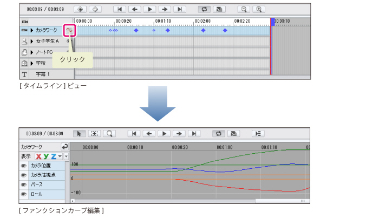The width and height of the screenshot is (379, 219).
Task: Choose the range selection tool in curve editor
Action: pyautogui.click(x=94, y=134)
